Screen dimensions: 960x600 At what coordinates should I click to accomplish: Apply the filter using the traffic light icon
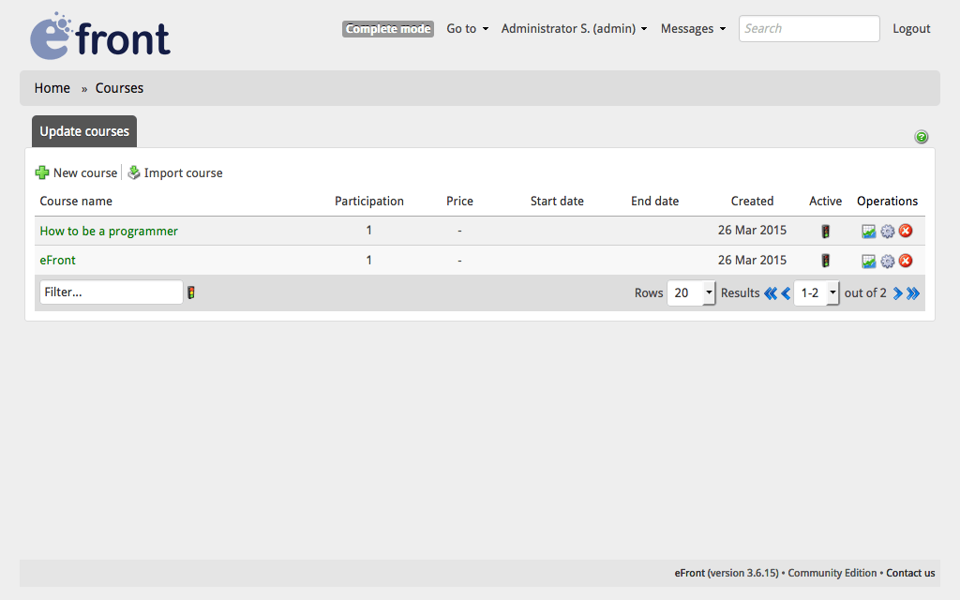191,292
